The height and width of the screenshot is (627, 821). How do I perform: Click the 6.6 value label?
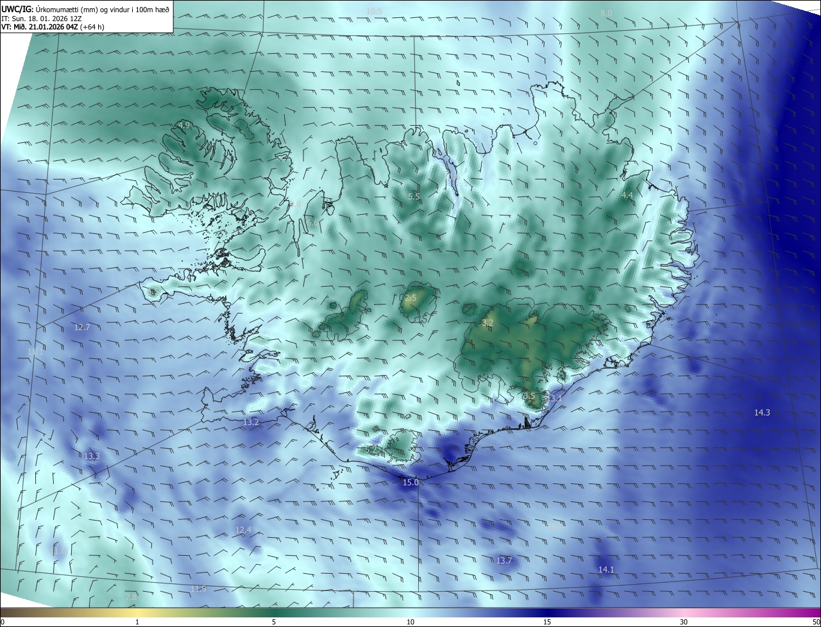[x=312, y=223]
